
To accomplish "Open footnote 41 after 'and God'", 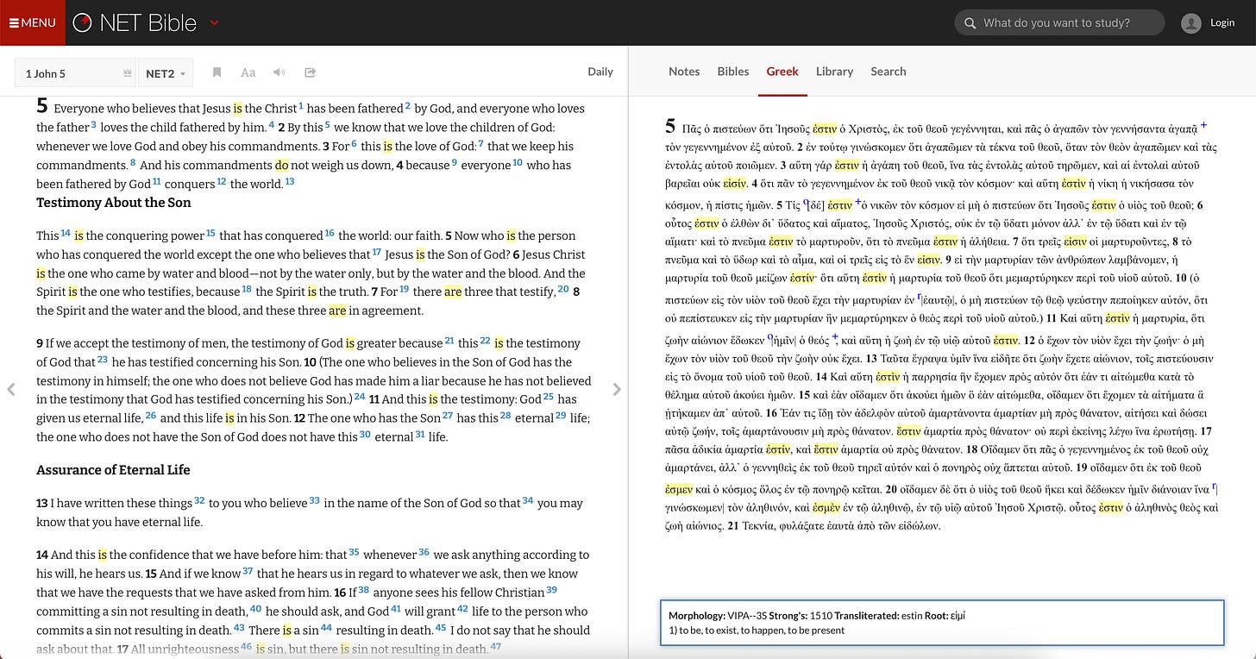I will [x=397, y=609].
